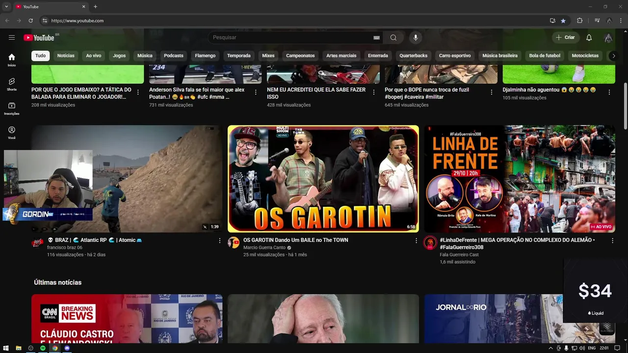Viewport: 628px width, 353px height.
Task: Select the Bola de futebol chip
Action: click(545, 56)
